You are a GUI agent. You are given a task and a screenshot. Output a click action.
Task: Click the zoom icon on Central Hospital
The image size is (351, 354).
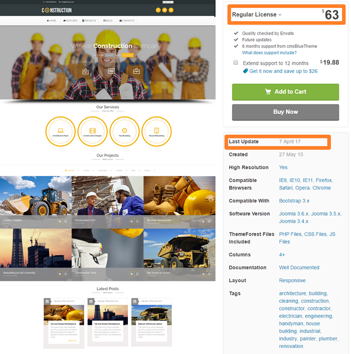(60, 222)
